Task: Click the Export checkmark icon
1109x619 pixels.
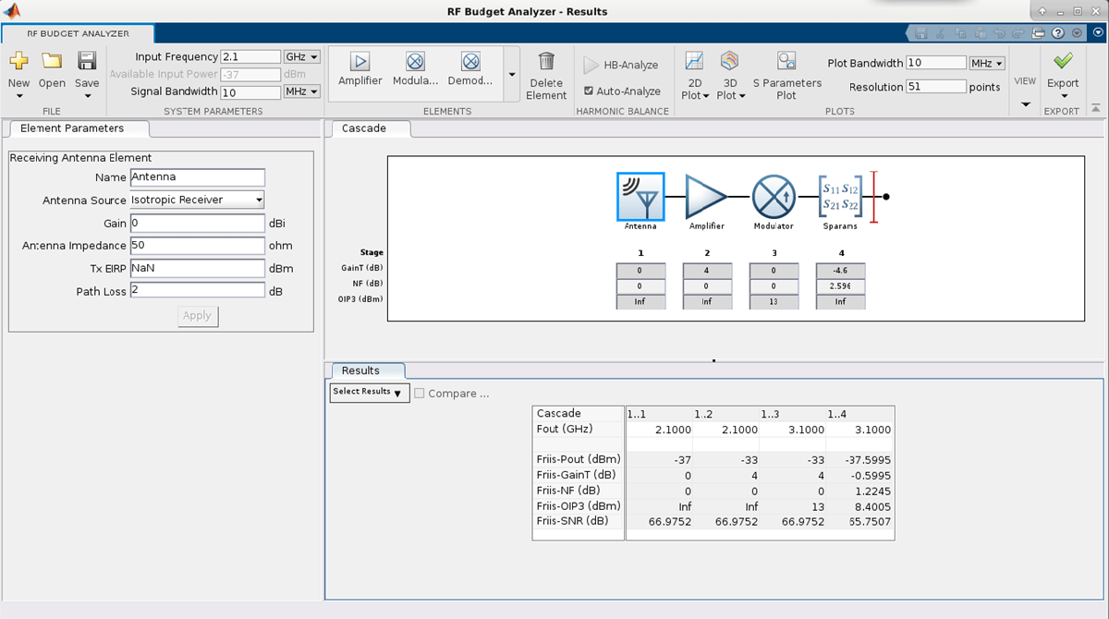Action: (1063, 61)
